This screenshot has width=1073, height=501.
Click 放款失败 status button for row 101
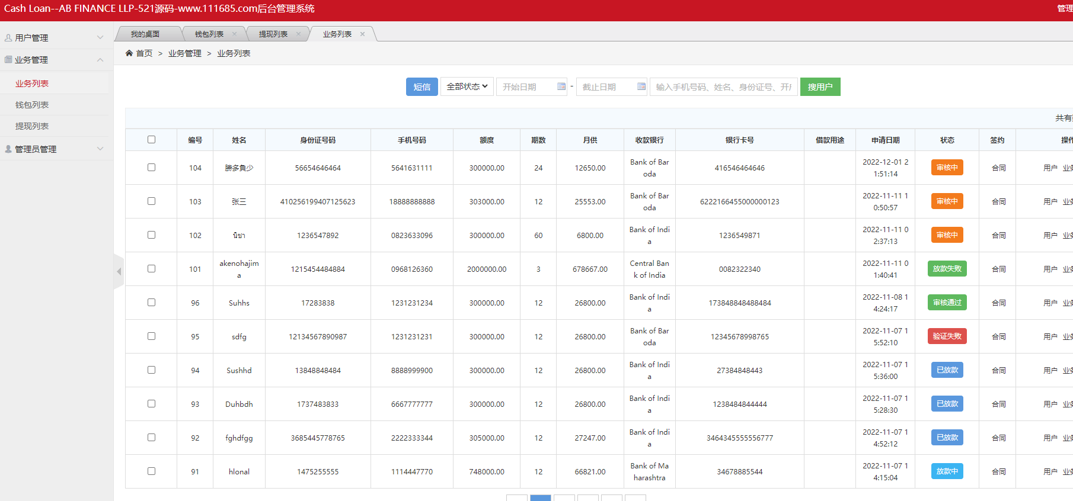click(947, 269)
